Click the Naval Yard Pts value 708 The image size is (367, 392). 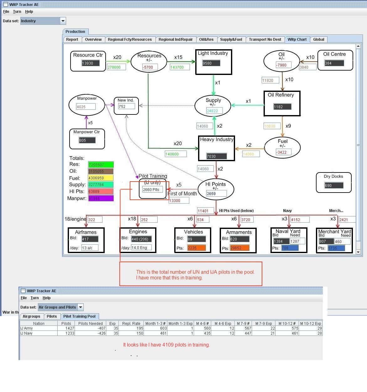290,248
